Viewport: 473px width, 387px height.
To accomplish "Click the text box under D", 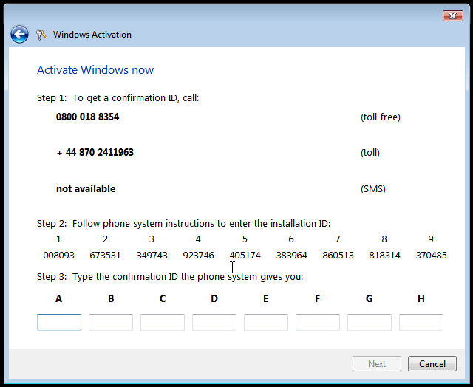I will (214, 322).
